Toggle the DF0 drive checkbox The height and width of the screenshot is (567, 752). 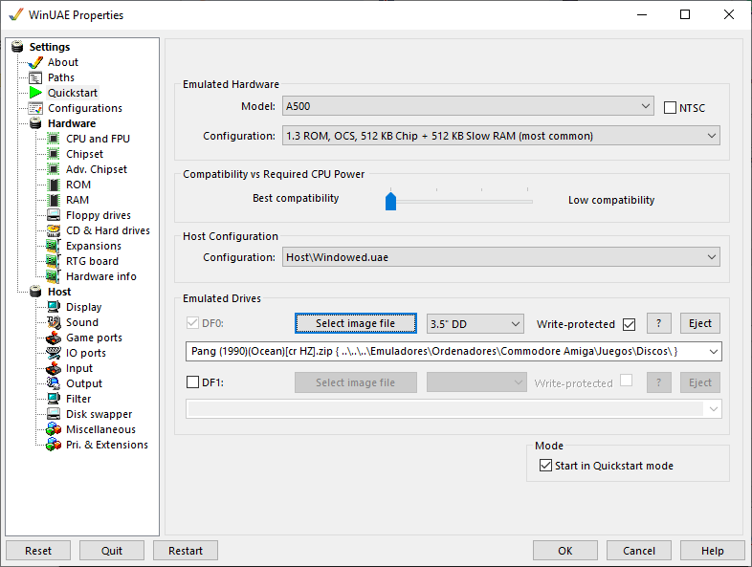[193, 323]
